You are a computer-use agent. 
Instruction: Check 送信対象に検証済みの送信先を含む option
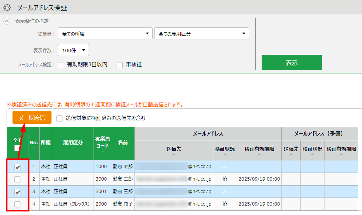[x=59, y=118]
